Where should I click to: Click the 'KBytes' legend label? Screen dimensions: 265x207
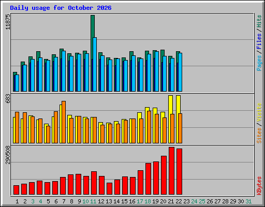click(x=259, y=186)
